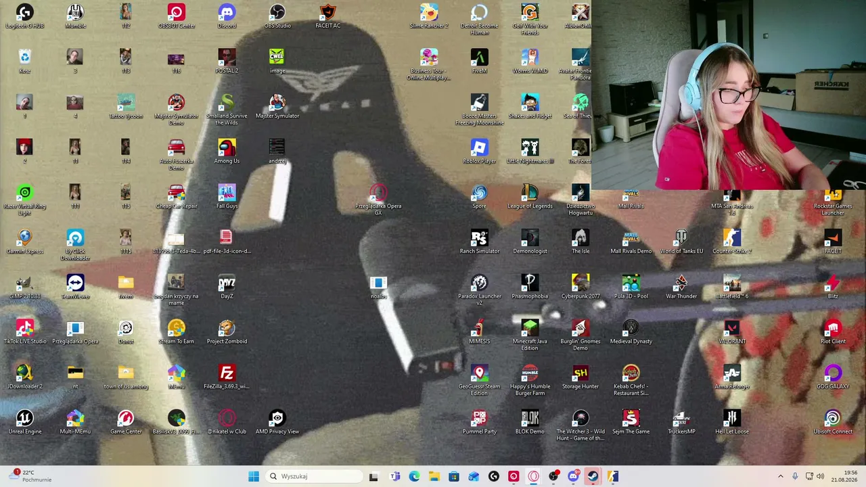Select the Storage Hunter desktop icon
The height and width of the screenshot is (487, 866).
[580, 377]
